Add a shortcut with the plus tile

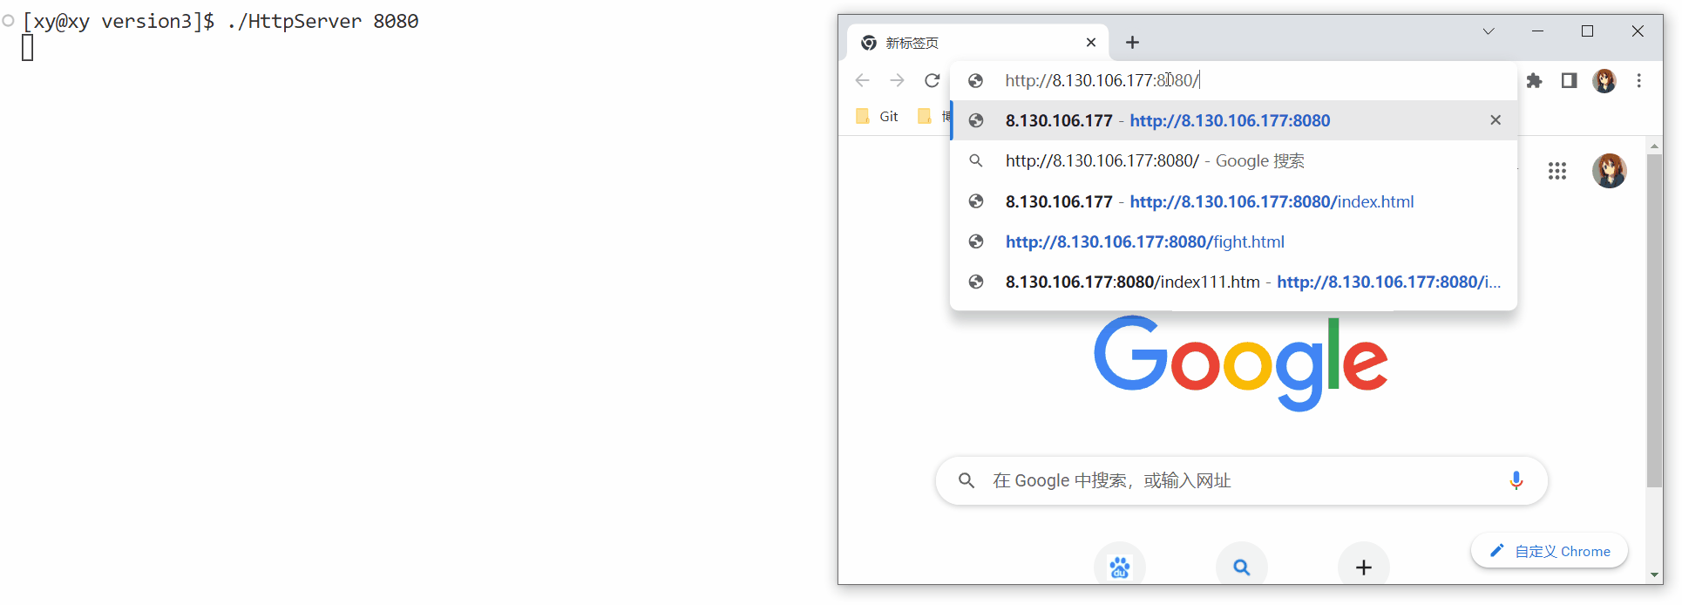tap(1364, 568)
